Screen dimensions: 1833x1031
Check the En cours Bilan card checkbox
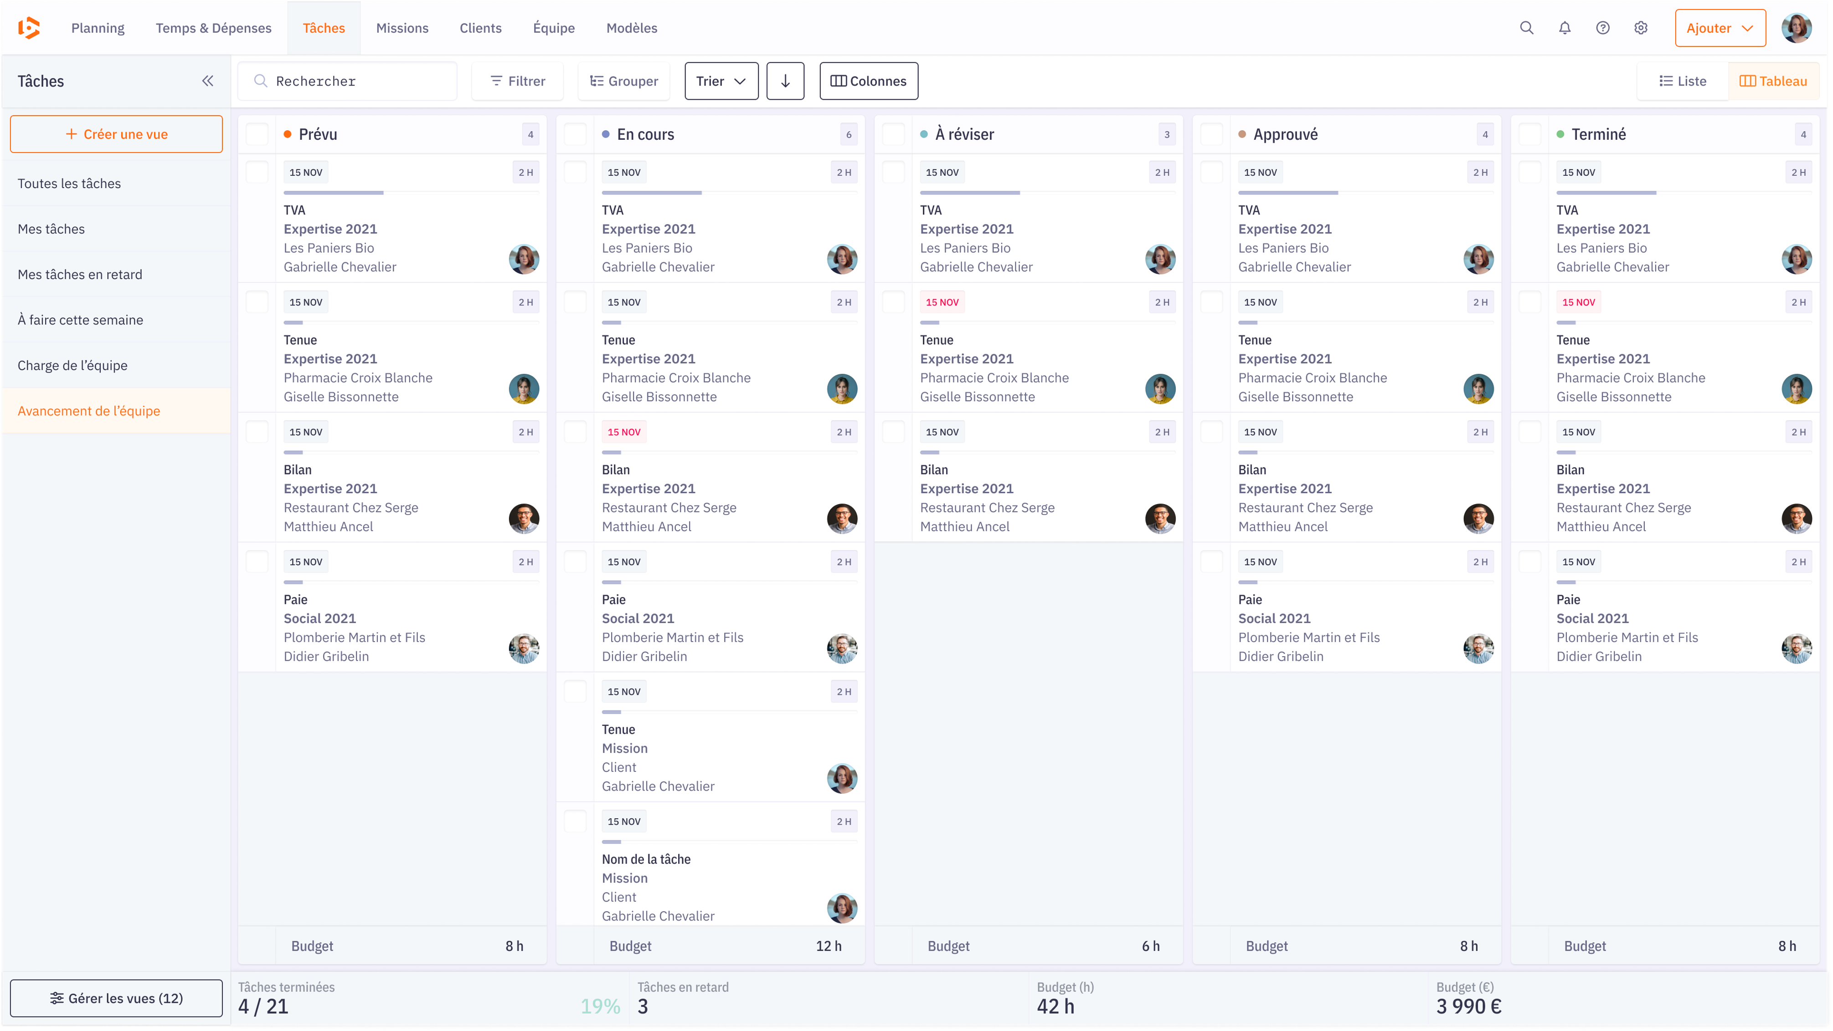pos(575,432)
